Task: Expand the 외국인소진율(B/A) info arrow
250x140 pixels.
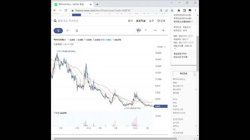Action: coord(192,21)
